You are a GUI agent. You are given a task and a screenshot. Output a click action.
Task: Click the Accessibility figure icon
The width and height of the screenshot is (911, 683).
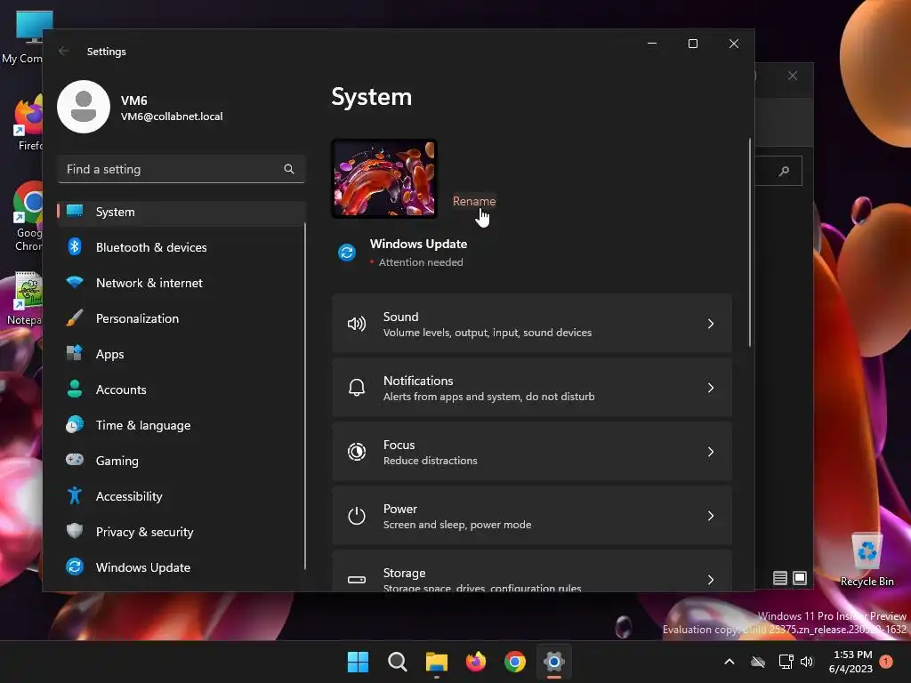(x=75, y=495)
